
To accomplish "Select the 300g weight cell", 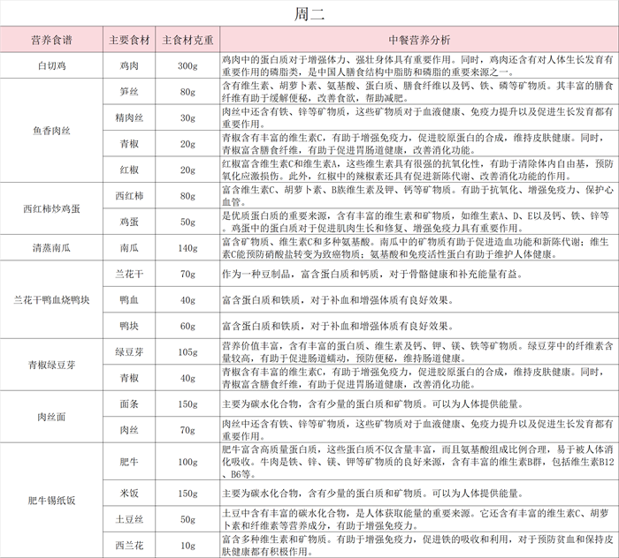I will pyautogui.click(x=187, y=65).
